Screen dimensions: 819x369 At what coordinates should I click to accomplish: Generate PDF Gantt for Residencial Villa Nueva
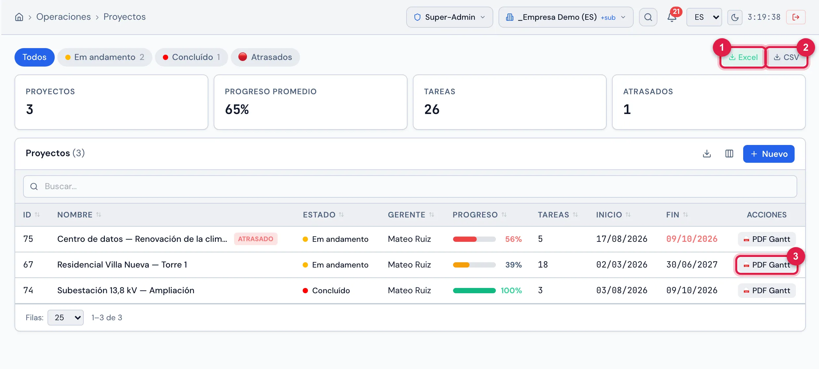[767, 265]
